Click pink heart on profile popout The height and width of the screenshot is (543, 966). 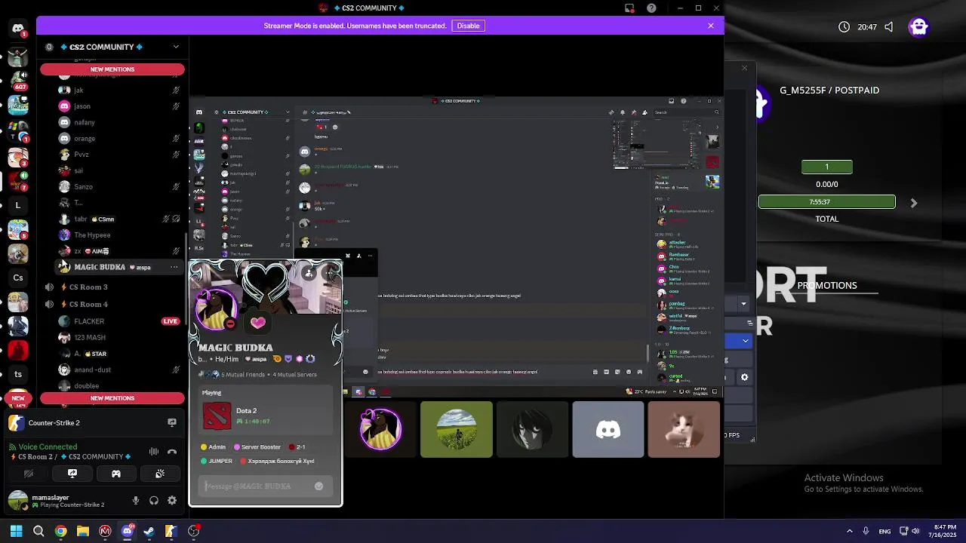pyautogui.click(x=258, y=323)
